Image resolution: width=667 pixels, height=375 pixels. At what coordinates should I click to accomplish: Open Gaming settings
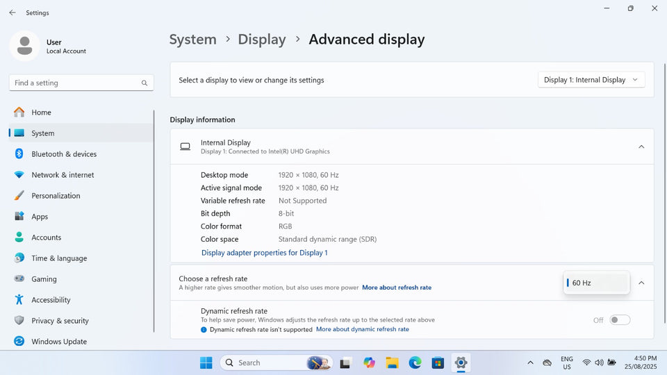tap(81, 279)
